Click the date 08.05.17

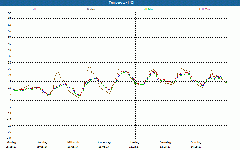click(x=11, y=147)
